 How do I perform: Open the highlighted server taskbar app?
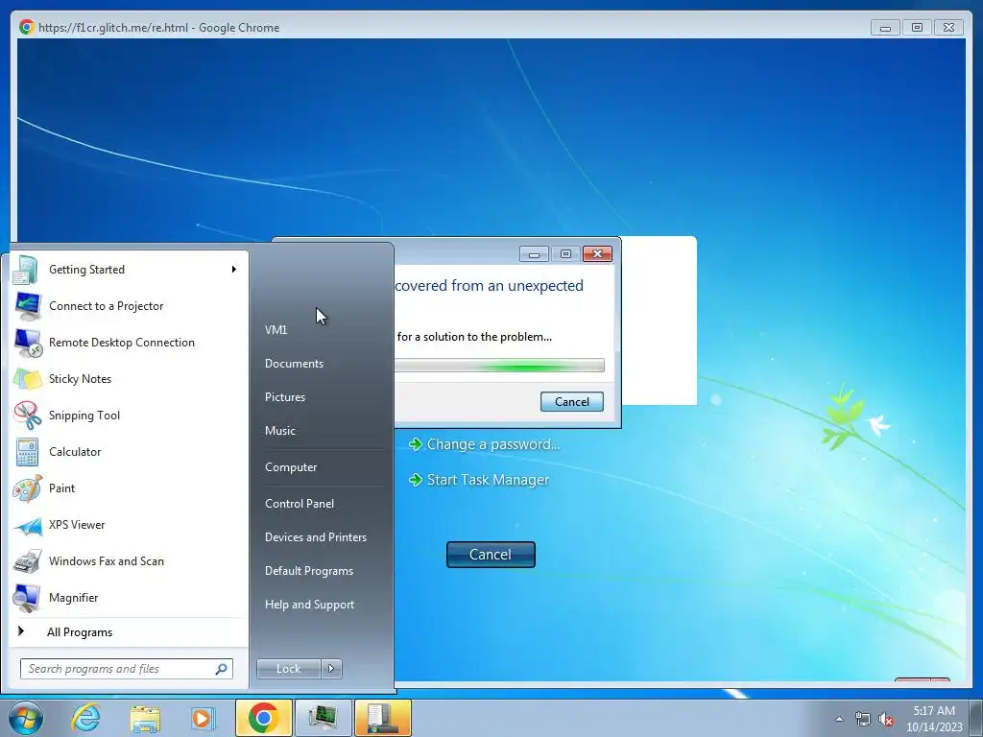pos(383,718)
